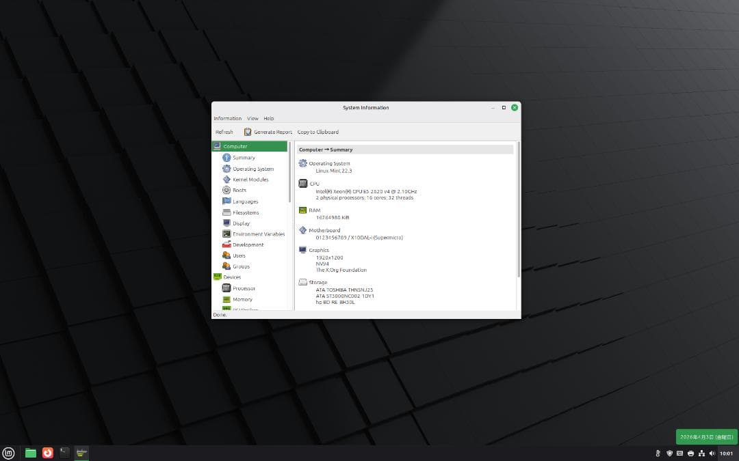The height and width of the screenshot is (461, 739).
Task: Click the green RAM module icon in summary
Action: (x=303, y=210)
